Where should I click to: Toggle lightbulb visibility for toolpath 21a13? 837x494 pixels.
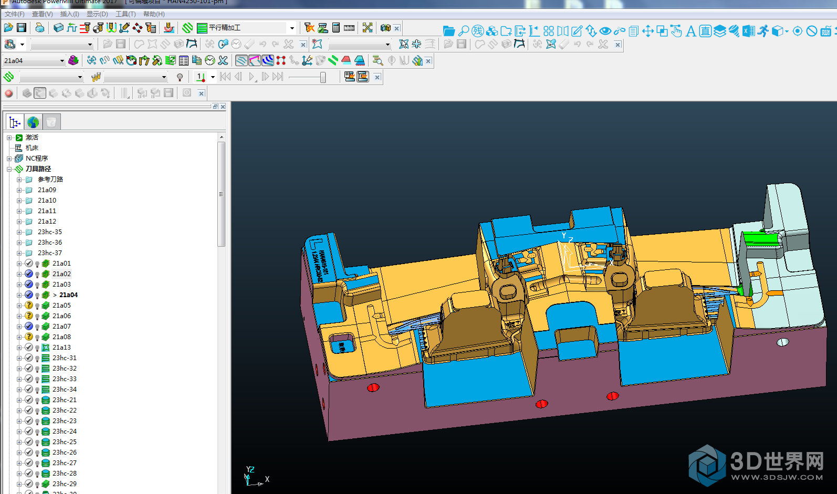coord(37,348)
